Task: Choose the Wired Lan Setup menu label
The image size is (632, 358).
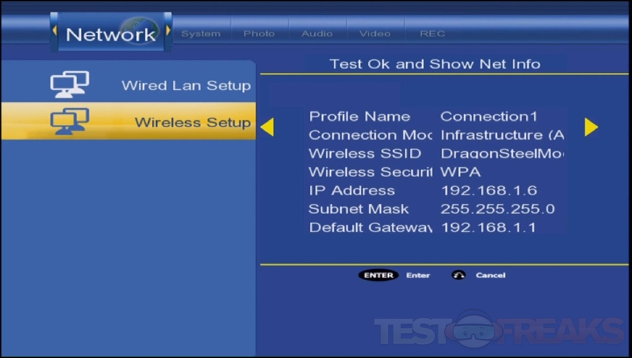Action: click(186, 85)
